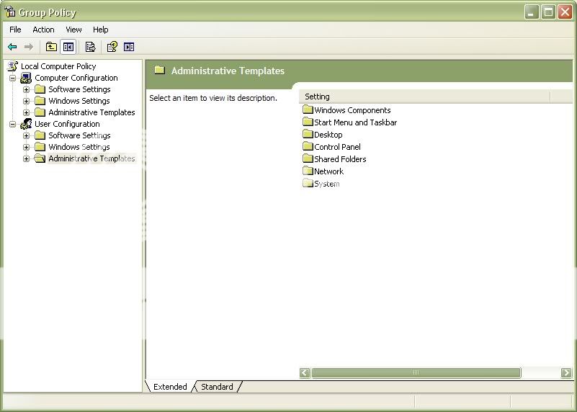
Task: Open the Windows Components folder
Action: 352,110
